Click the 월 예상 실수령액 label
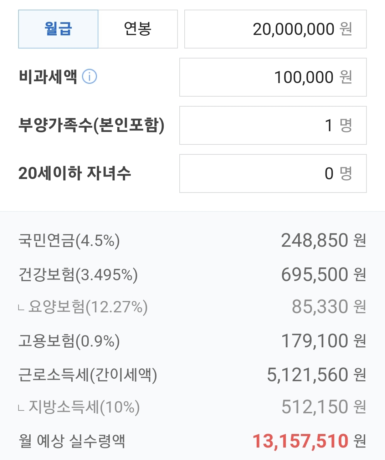The height and width of the screenshot is (460, 385). (x=72, y=441)
